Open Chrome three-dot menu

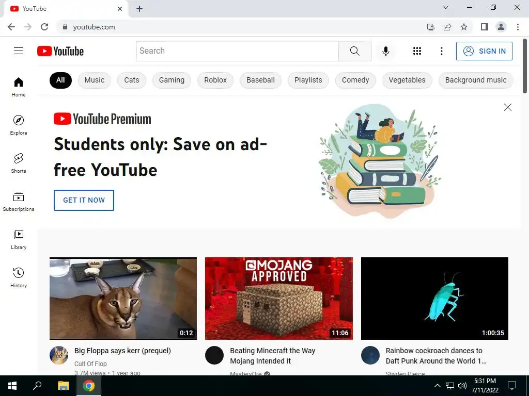click(x=518, y=27)
